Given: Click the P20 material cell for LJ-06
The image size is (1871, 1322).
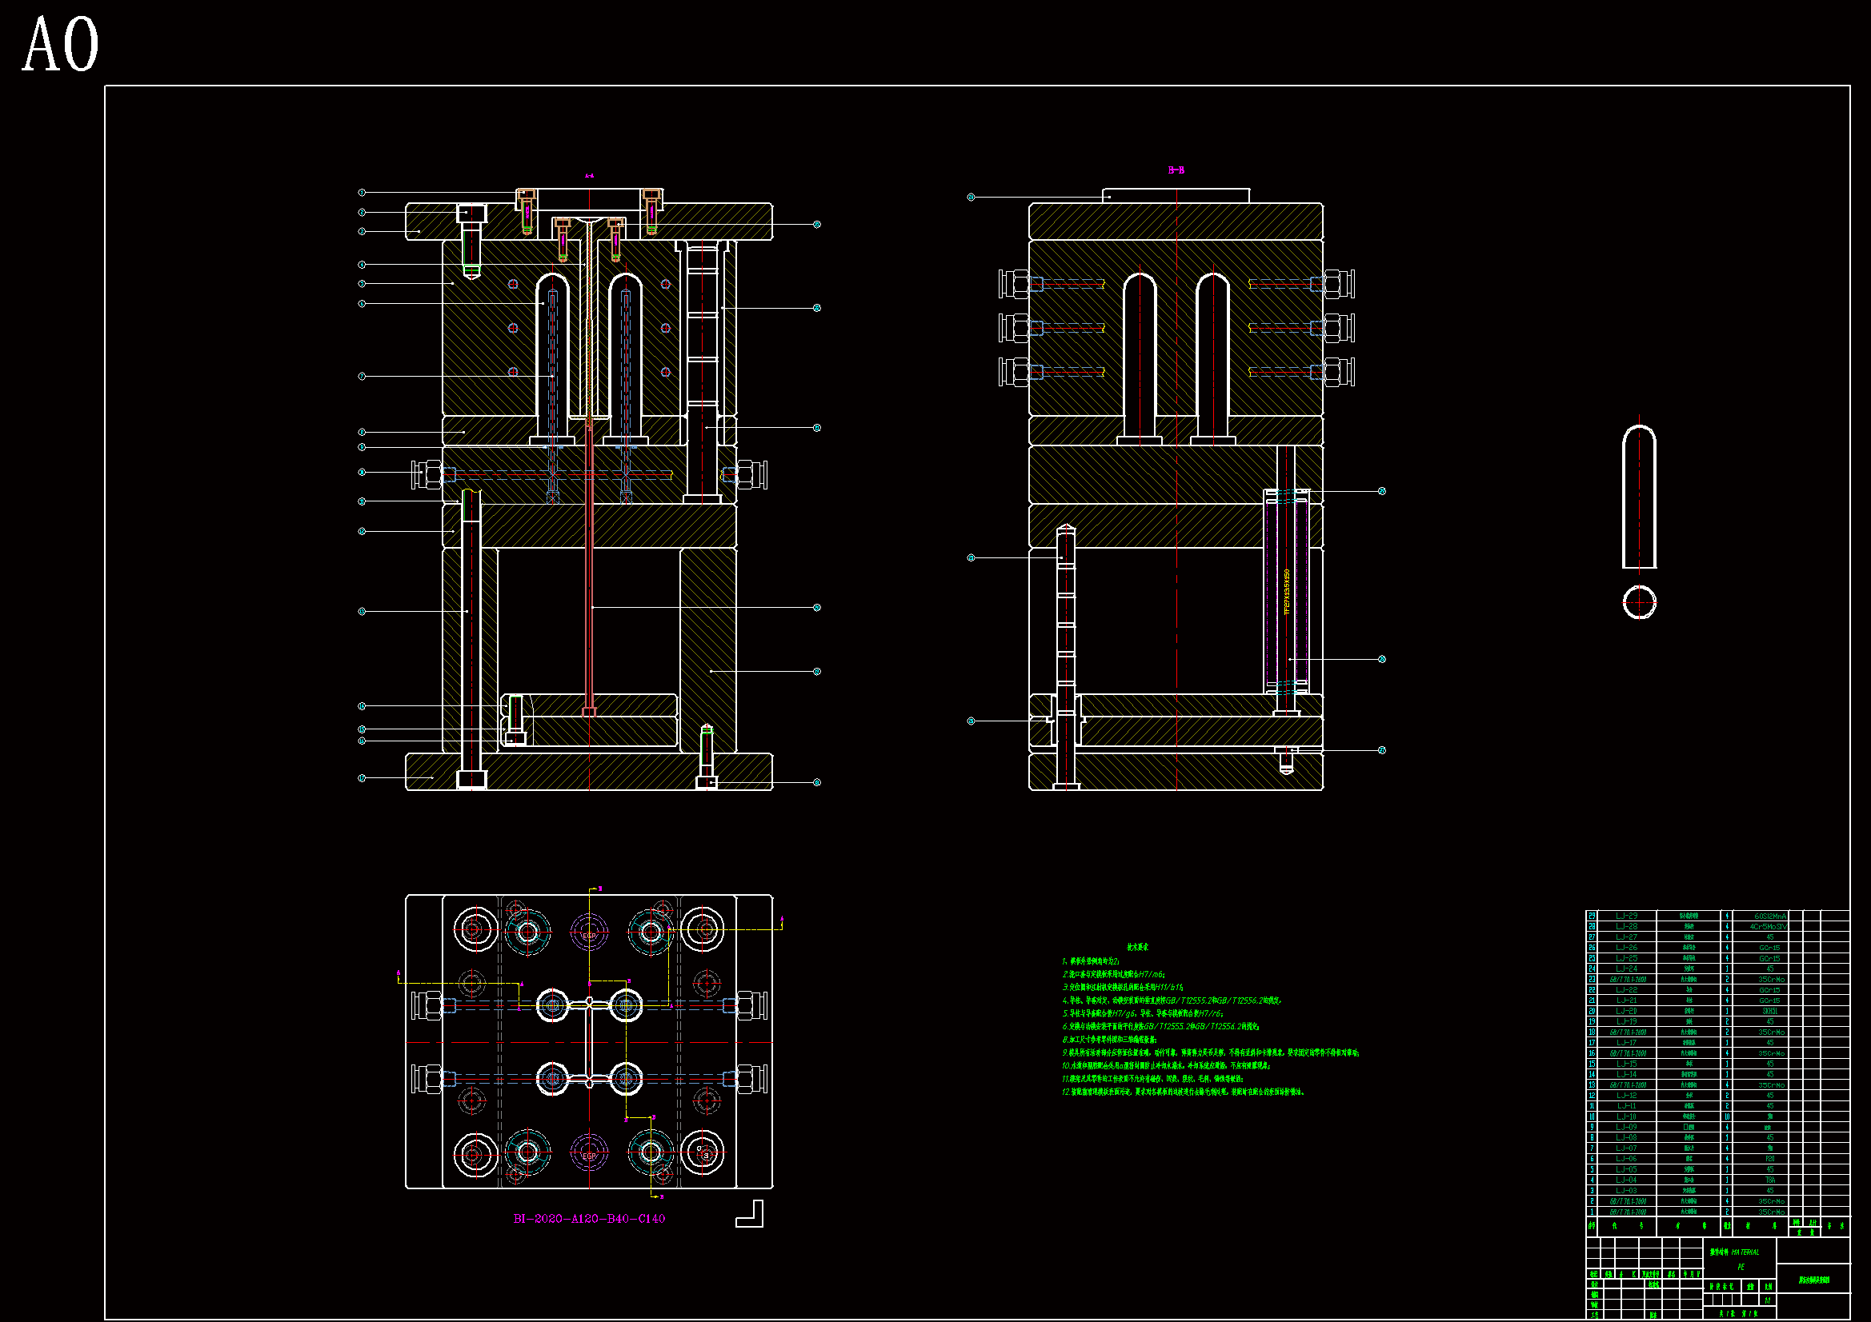Looking at the screenshot, I should click(1769, 1158).
